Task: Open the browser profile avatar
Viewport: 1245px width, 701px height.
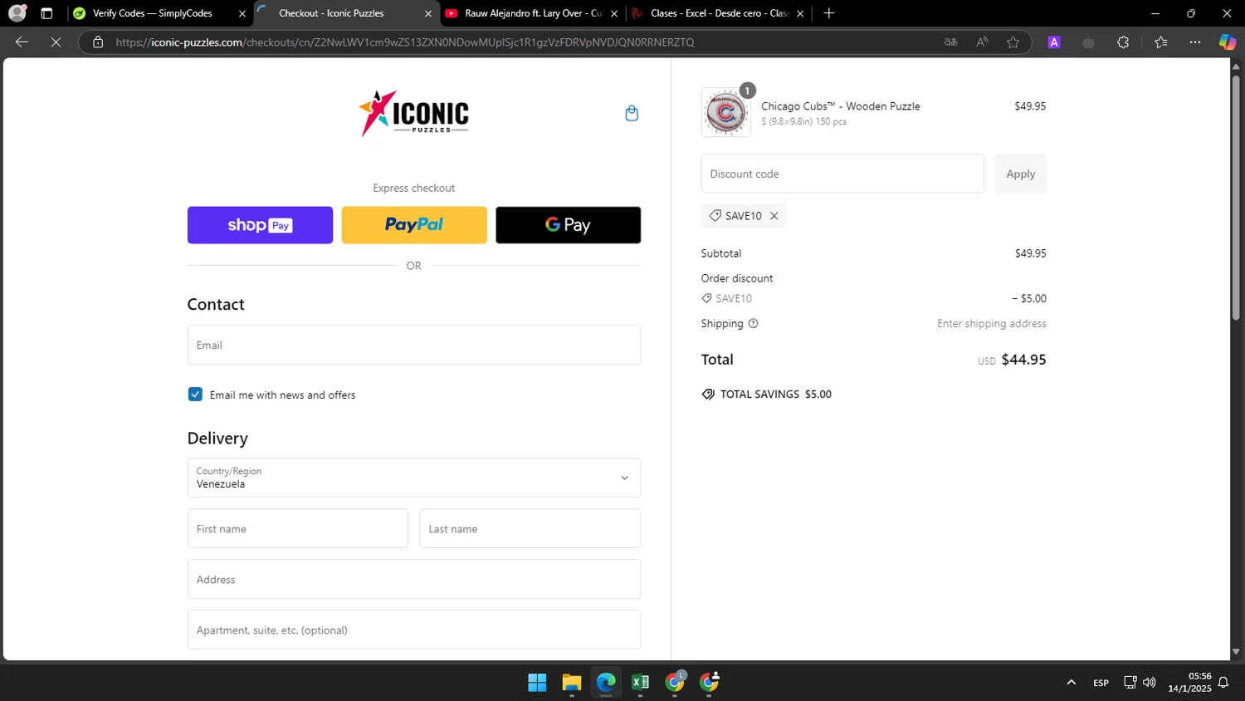Action: point(17,13)
